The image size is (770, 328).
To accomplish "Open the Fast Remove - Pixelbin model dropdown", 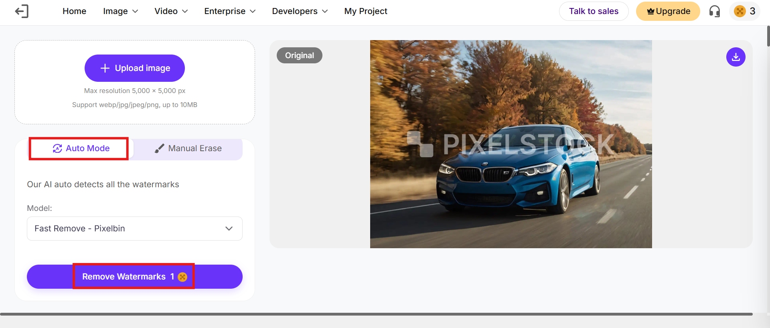I will 135,229.
